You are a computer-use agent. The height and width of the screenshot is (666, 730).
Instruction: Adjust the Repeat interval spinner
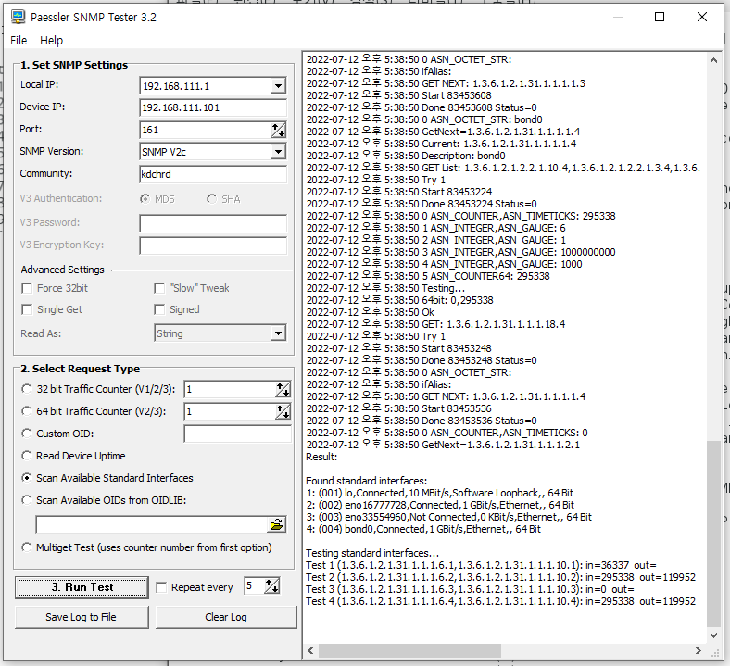point(272,586)
